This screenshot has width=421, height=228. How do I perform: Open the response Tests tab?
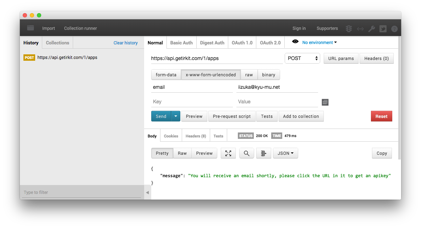point(218,136)
